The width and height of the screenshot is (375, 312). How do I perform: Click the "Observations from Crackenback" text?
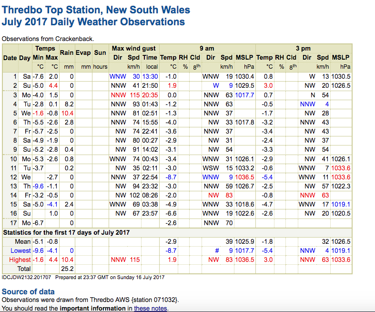coord(48,39)
